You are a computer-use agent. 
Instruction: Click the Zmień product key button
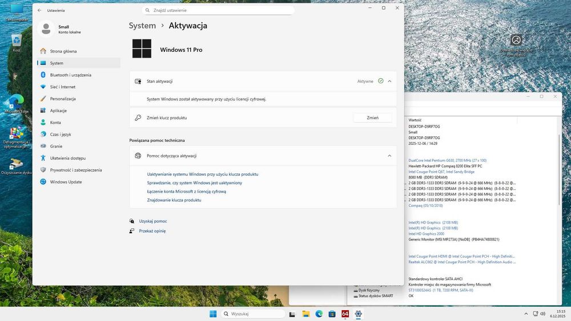pos(372,118)
